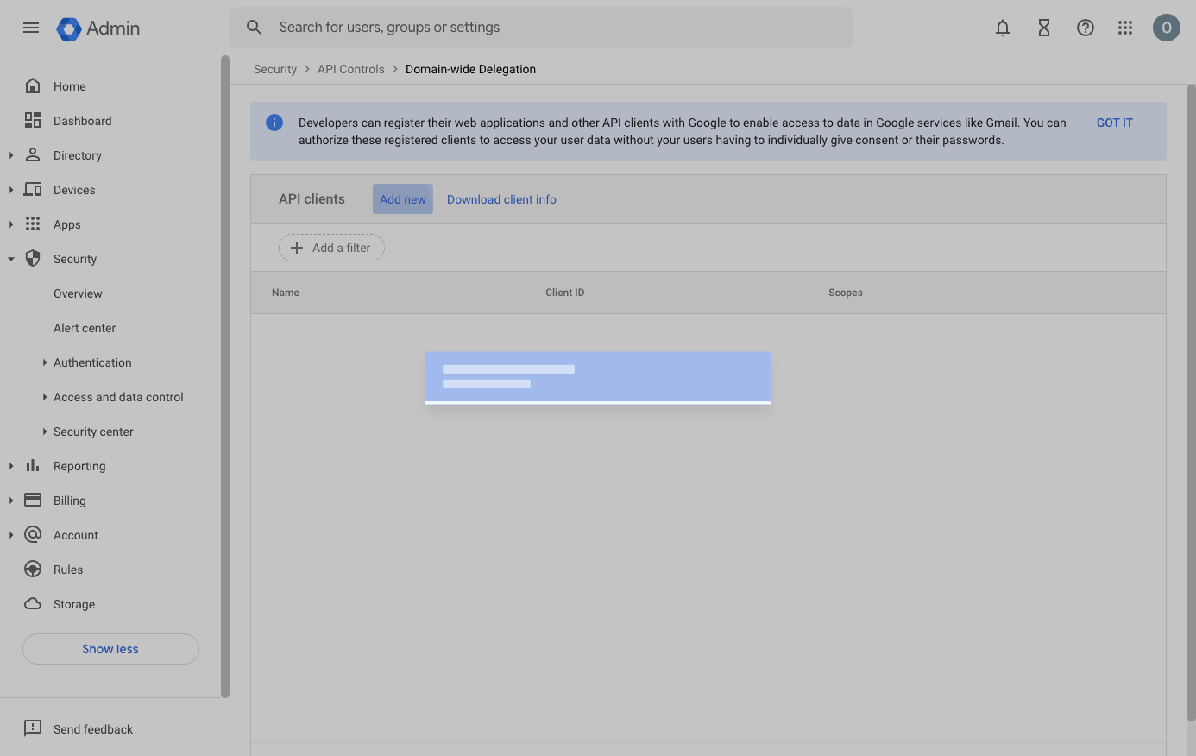Click the search input field
Image resolution: width=1196 pixels, height=756 pixels.
click(x=552, y=28)
